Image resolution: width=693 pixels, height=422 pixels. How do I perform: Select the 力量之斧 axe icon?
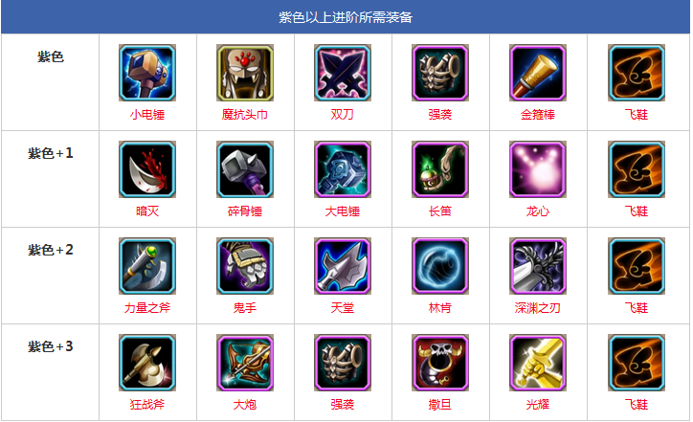pos(147,266)
